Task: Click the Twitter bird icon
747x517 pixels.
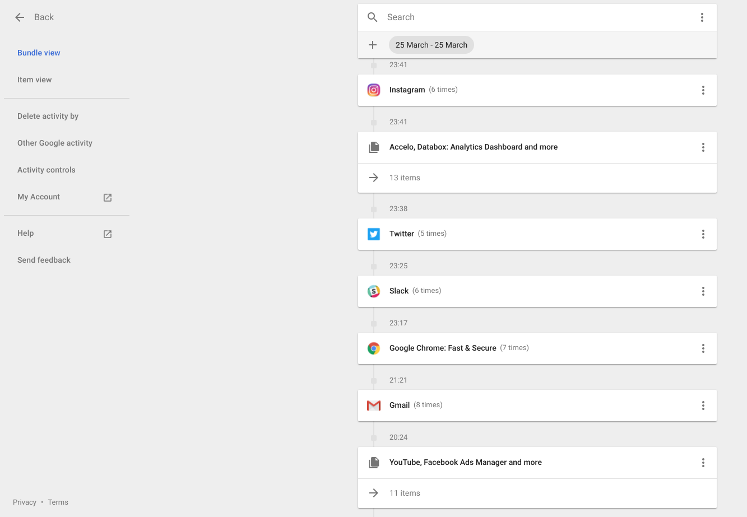Action: tap(374, 234)
